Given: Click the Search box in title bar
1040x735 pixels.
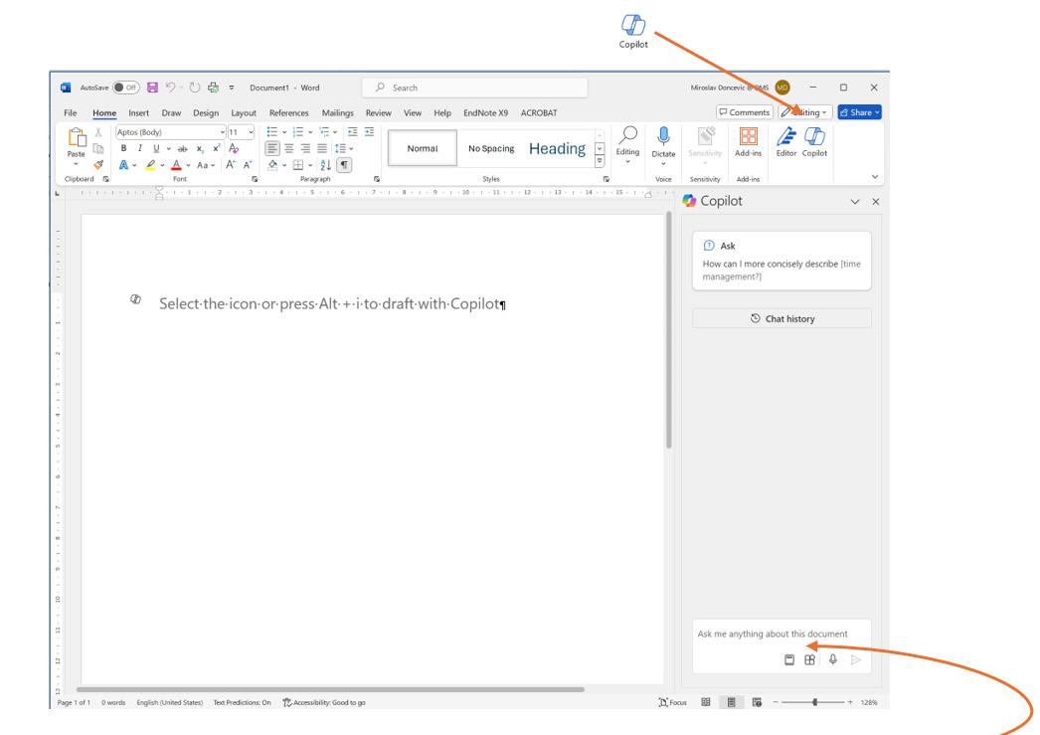Looking at the screenshot, I should pyautogui.click(x=475, y=88).
